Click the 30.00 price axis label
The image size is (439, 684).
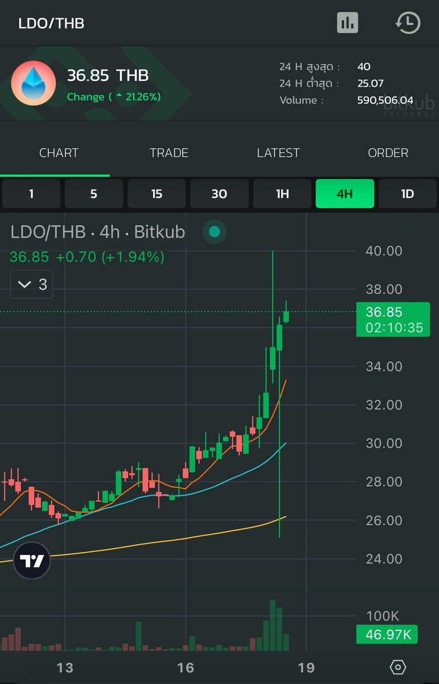click(x=384, y=443)
